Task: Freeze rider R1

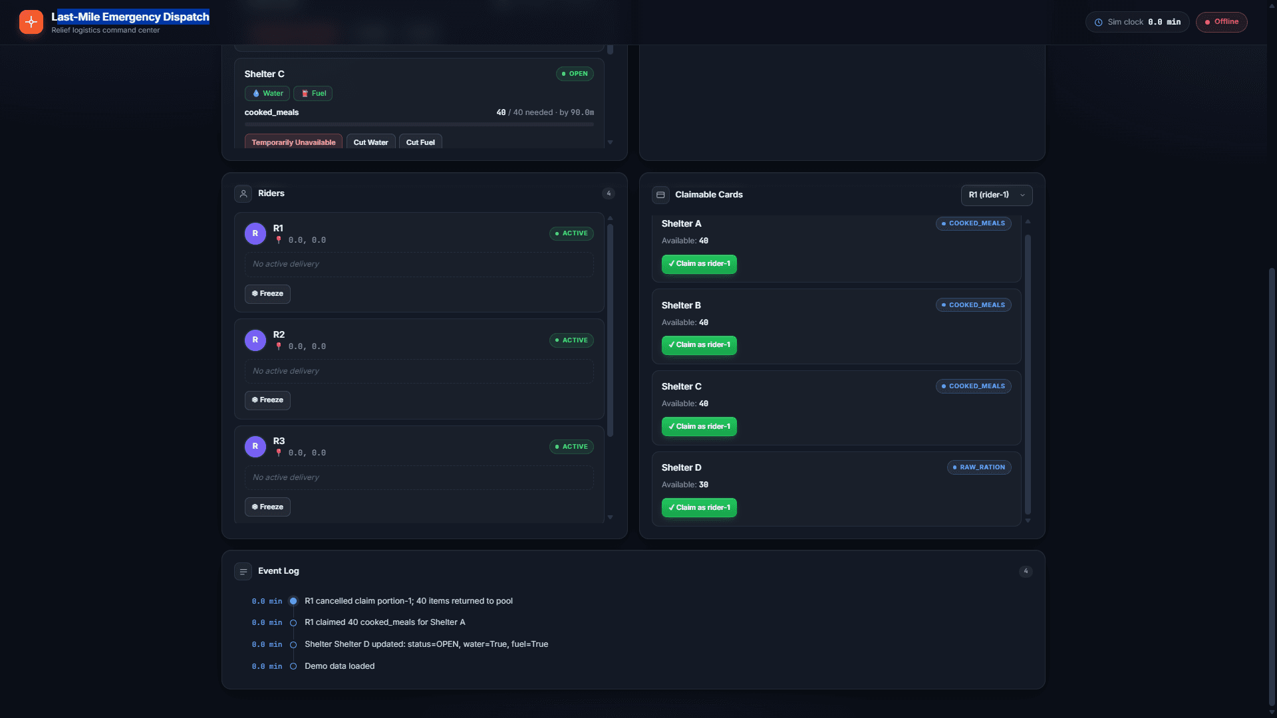Action: [x=267, y=293]
